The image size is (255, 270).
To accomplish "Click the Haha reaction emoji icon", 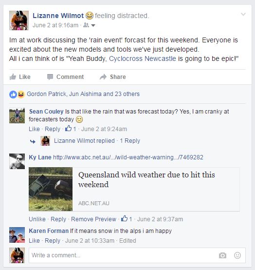I will click(21, 95).
